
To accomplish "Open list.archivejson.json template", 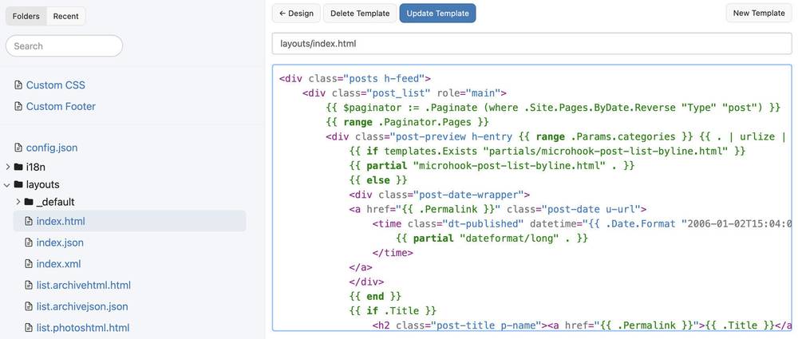I will coord(82,307).
